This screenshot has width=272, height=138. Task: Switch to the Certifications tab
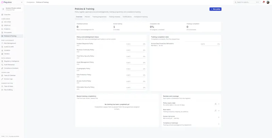(x=127, y=17)
